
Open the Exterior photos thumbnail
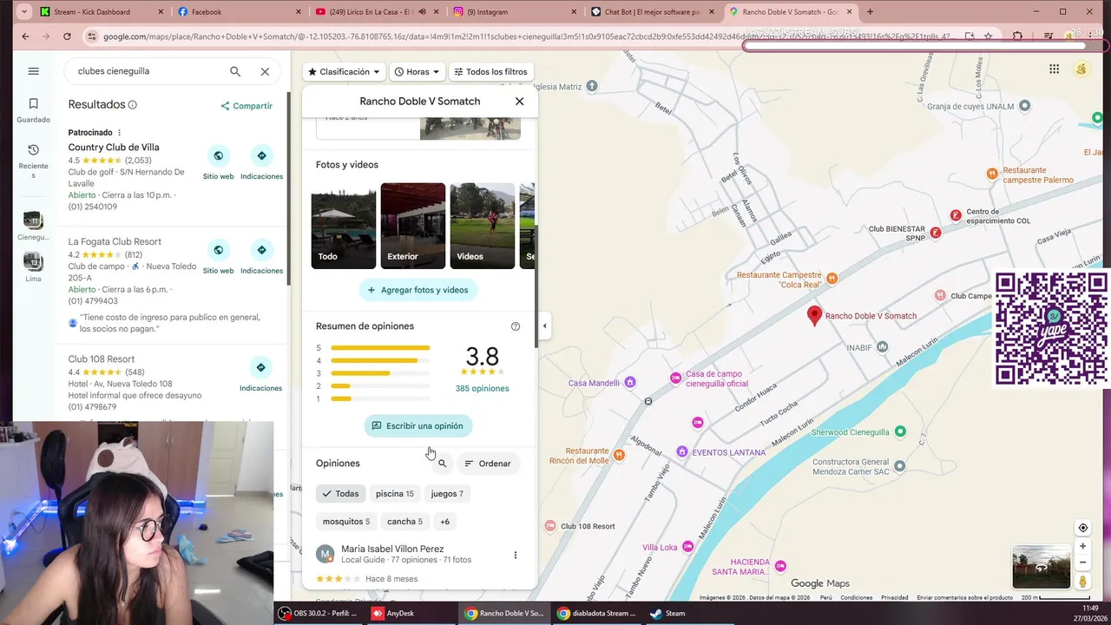(413, 226)
